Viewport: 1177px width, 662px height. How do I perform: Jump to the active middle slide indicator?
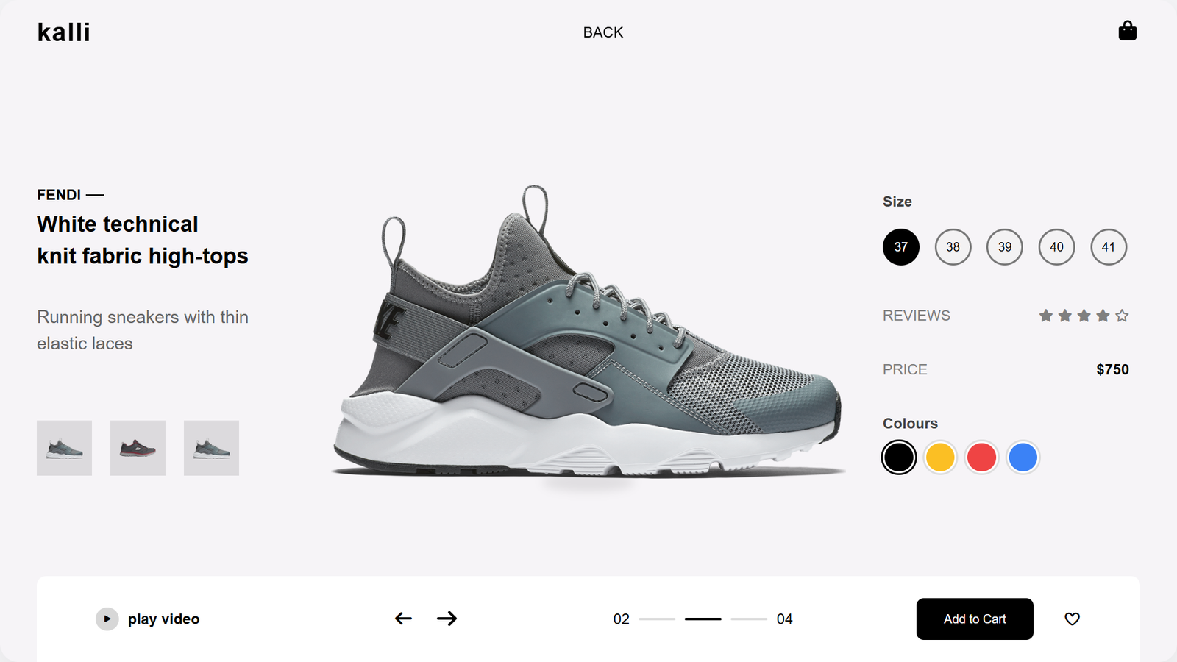click(703, 619)
